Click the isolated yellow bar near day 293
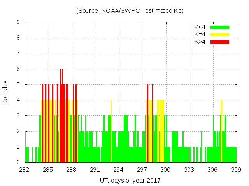 click(x=111, y=132)
